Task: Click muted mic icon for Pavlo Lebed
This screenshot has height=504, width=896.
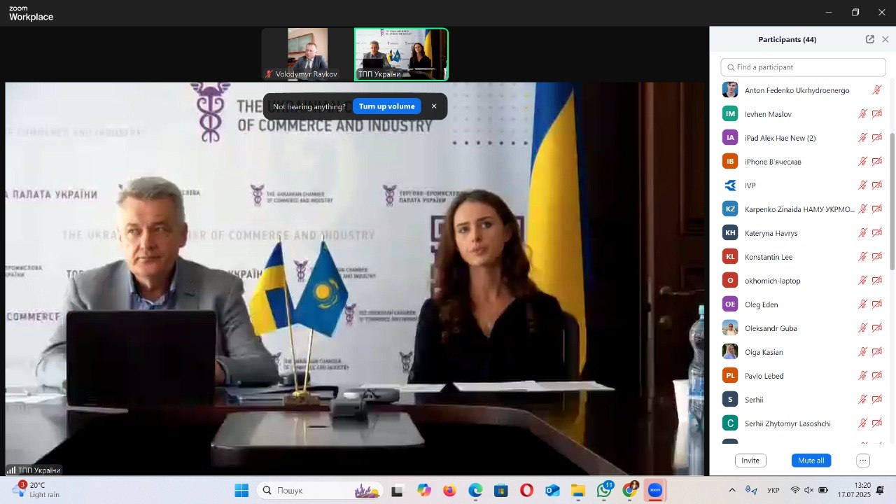Action: pyautogui.click(x=862, y=376)
